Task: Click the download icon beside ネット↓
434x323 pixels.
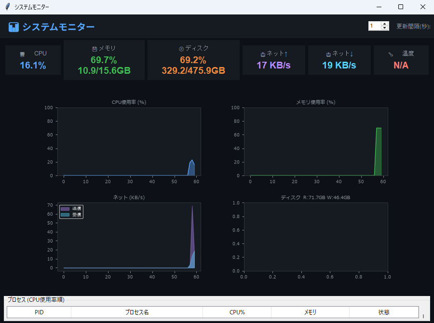Action: [328, 54]
